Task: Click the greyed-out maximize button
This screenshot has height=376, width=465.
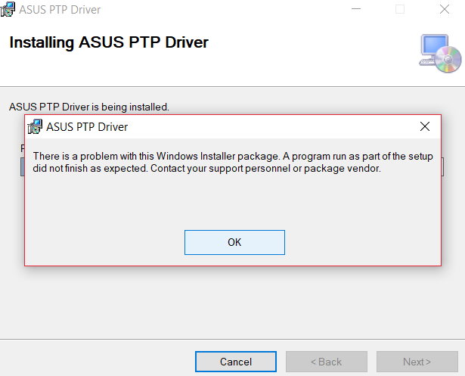Action: (x=400, y=10)
